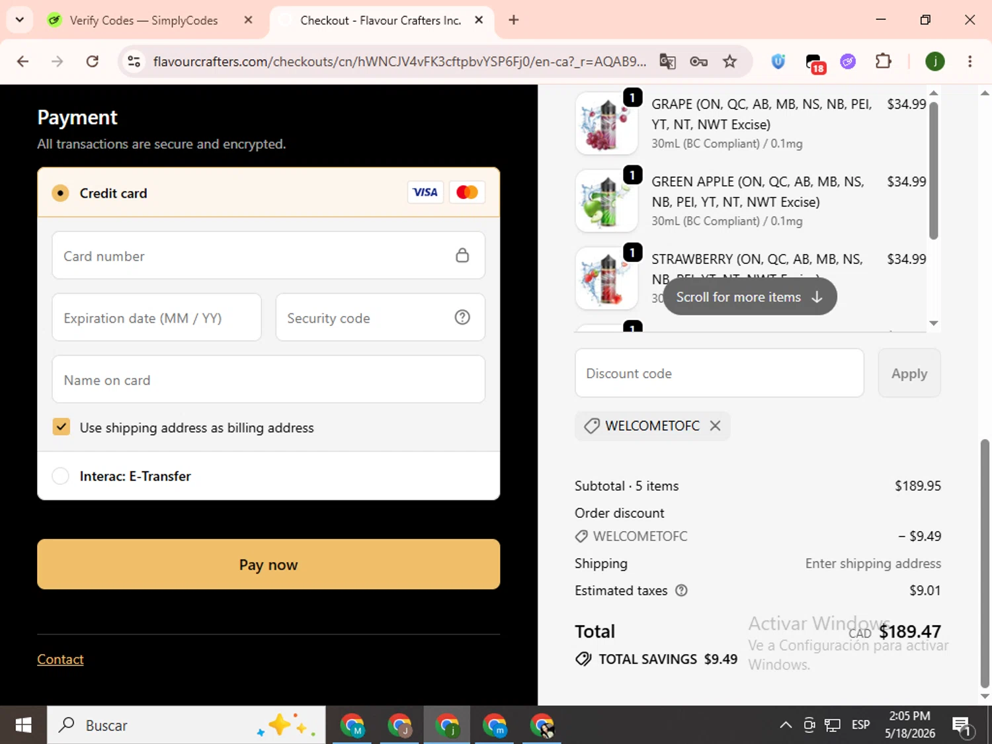Click the Discount code field

click(x=720, y=373)
